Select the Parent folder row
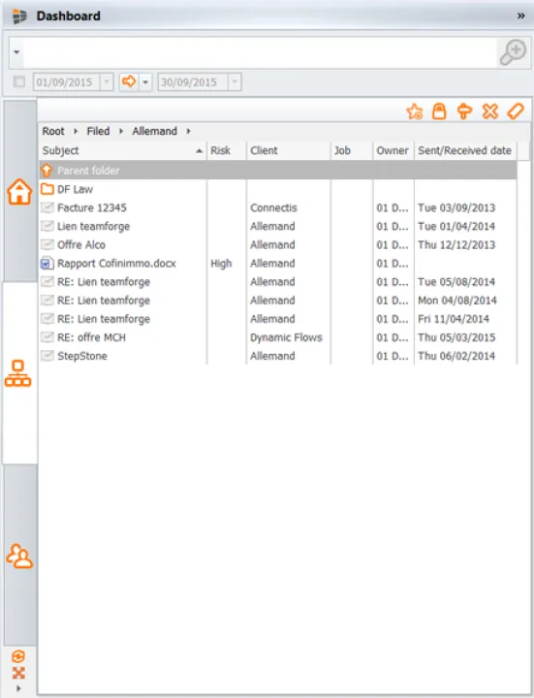 pos(278,170)
